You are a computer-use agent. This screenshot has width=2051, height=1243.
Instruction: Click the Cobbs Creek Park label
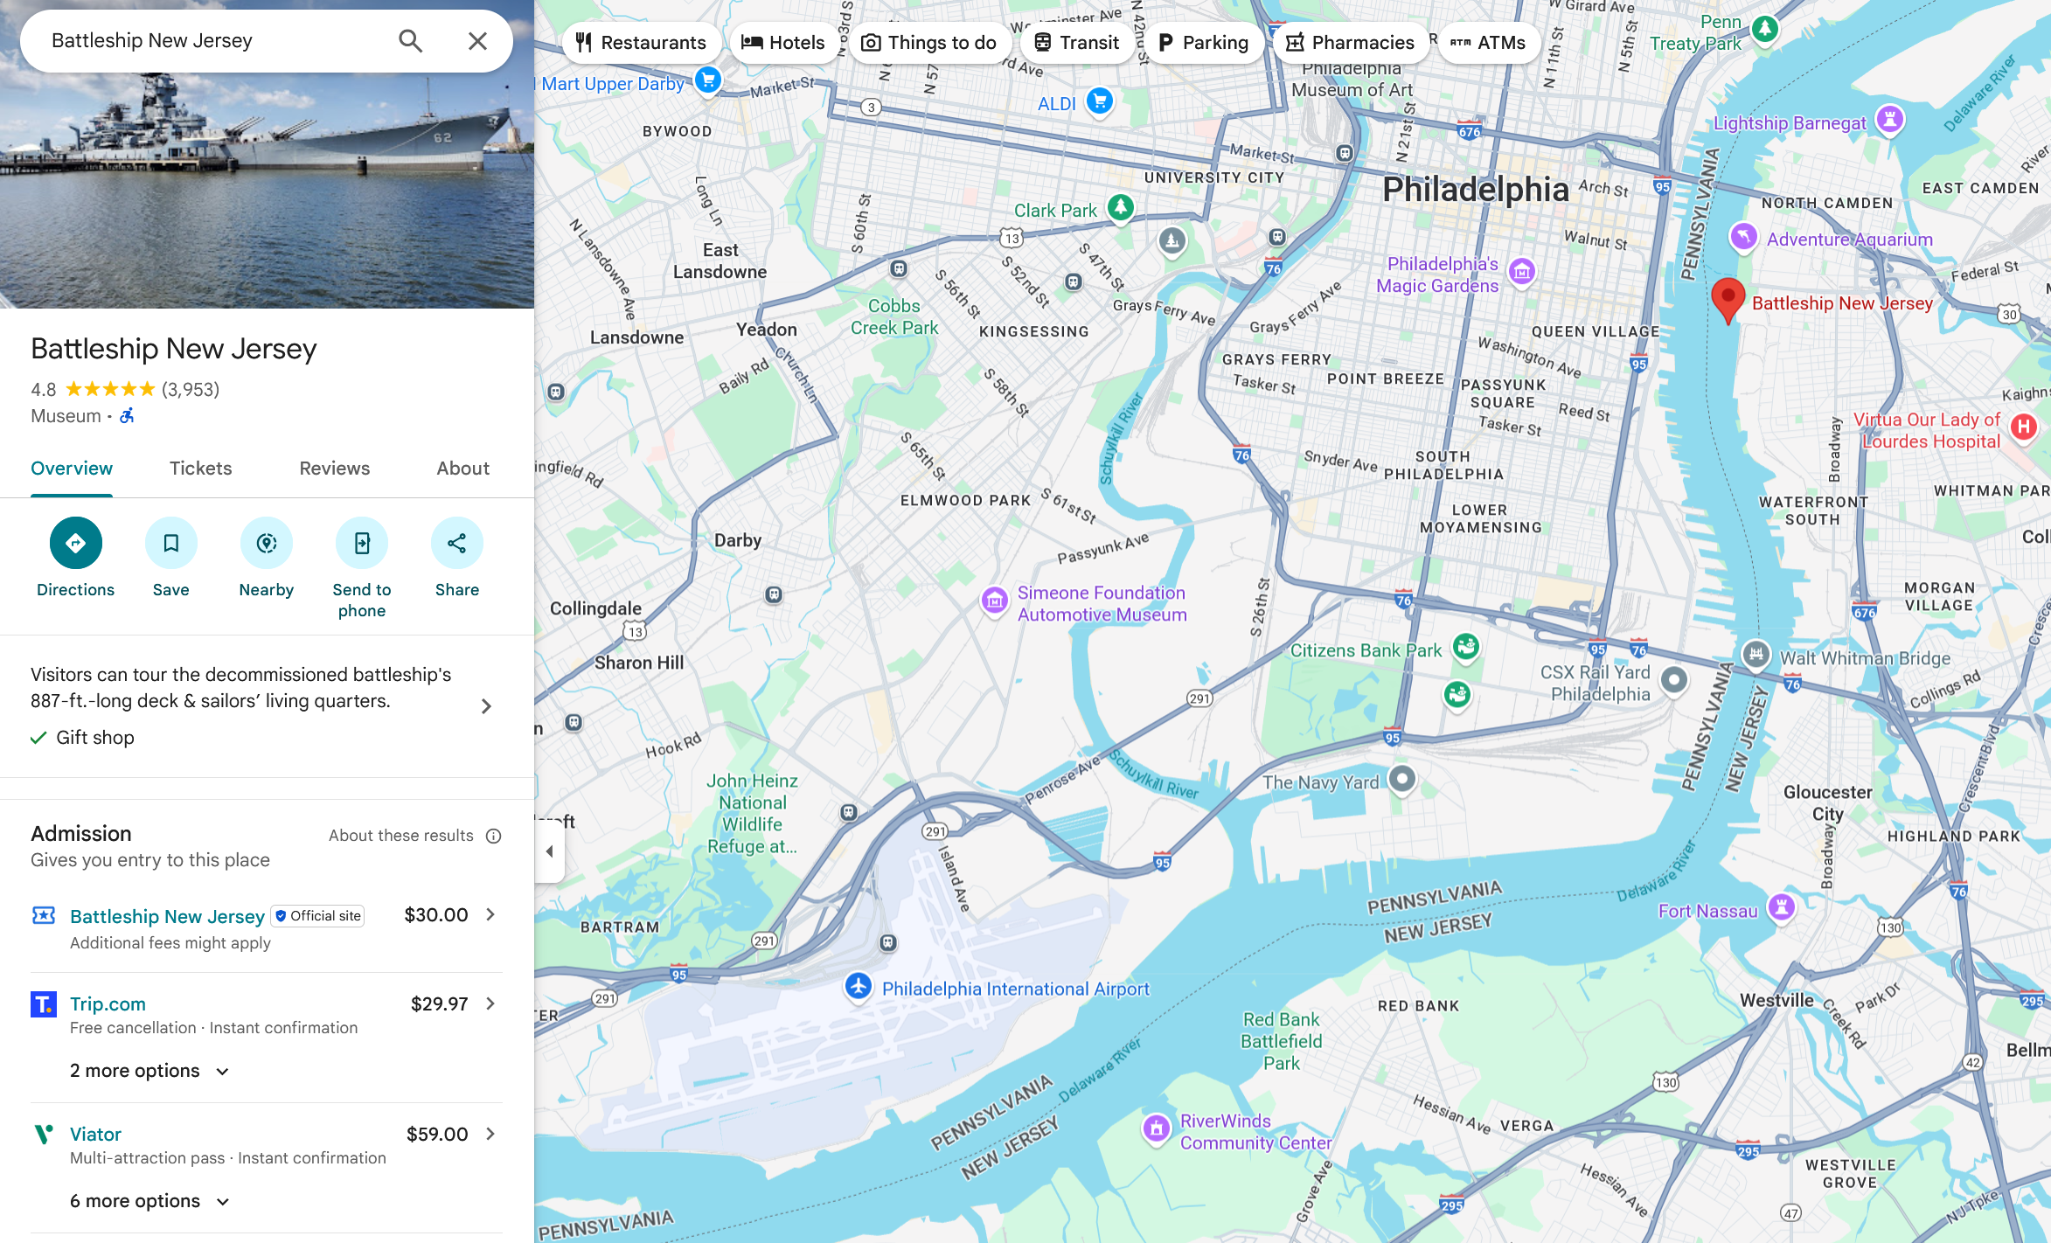tap(894, 316)
